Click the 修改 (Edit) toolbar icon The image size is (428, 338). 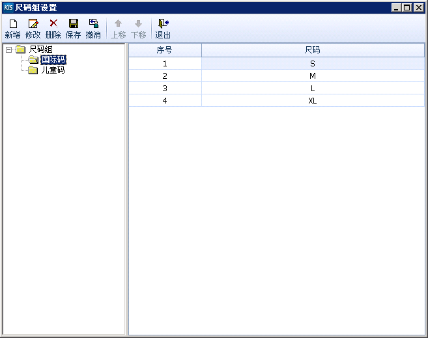[x=33, y=24]
